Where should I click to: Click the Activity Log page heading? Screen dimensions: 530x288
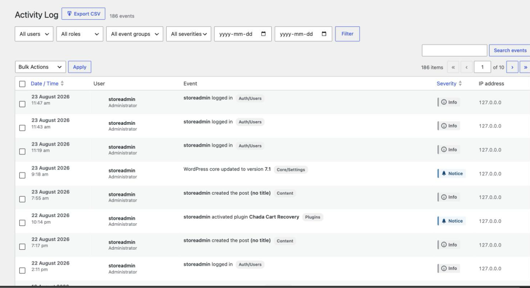[37, 15]
